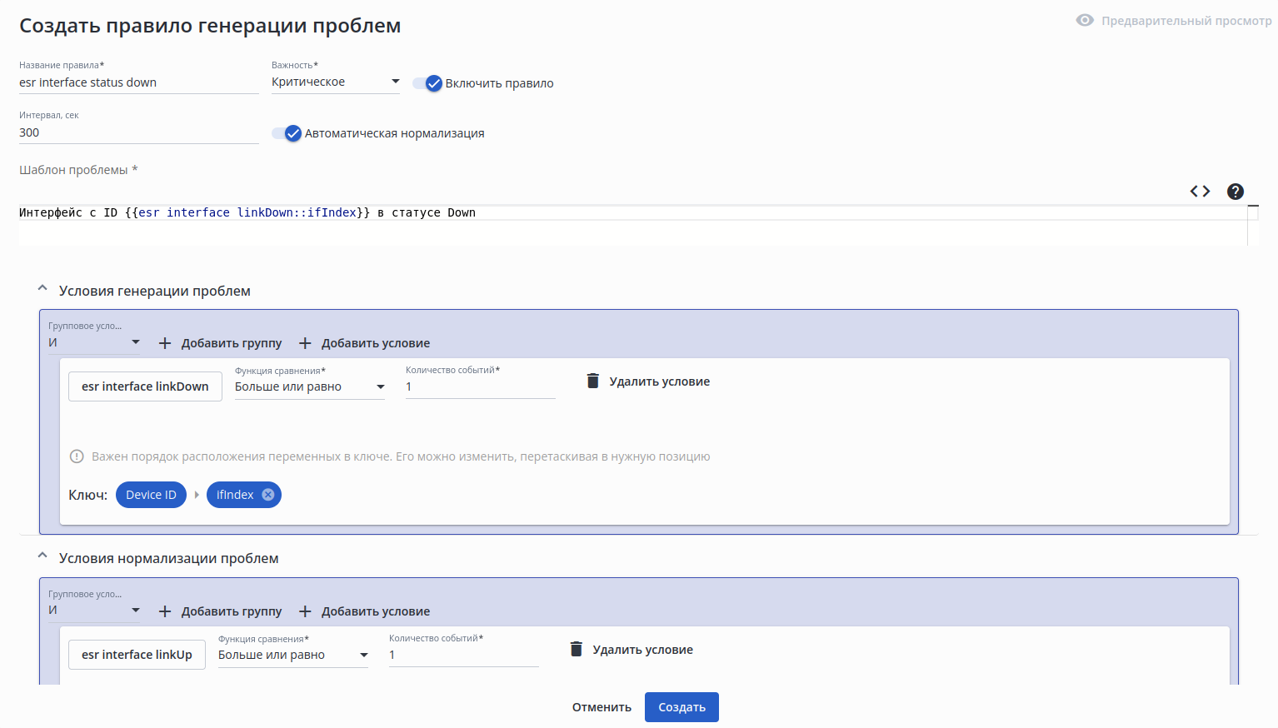The height and width of the screenshot is (728, 1278).
Task: Remove the ifIndex key chip
Action: tap(268, 495)
